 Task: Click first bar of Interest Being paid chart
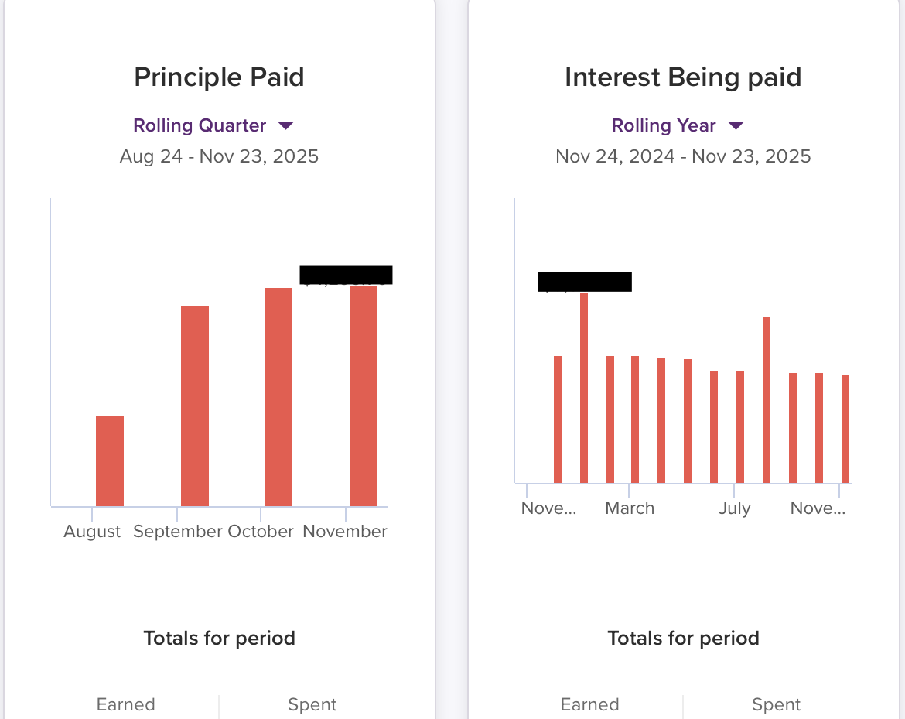(558, 419)
